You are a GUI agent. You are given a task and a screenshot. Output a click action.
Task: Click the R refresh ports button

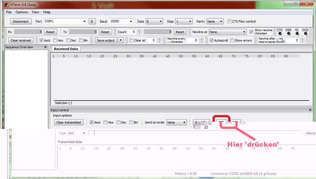point(92,21)
